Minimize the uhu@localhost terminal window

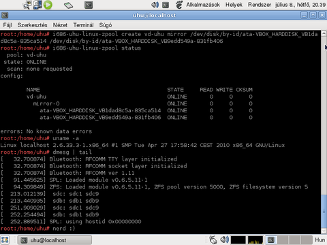304,15
